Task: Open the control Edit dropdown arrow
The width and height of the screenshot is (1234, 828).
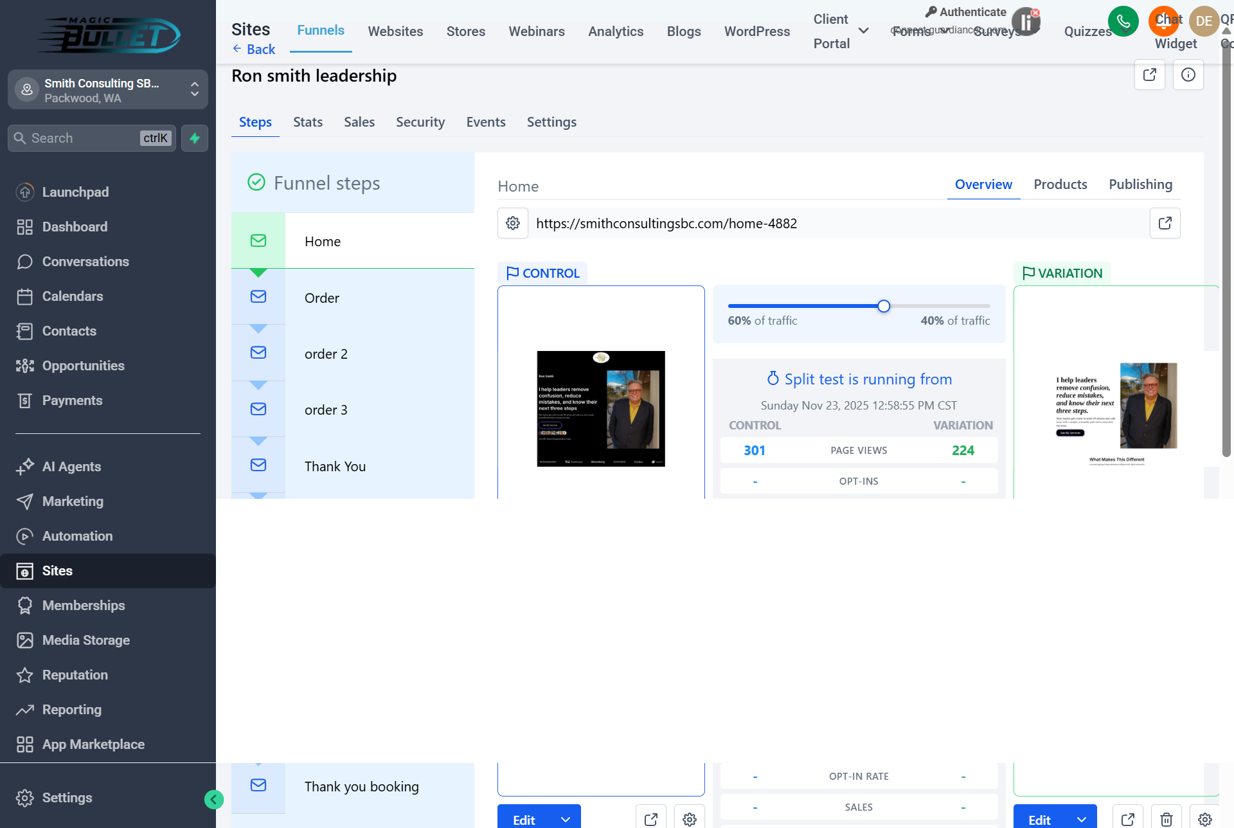Action: [x=566, y=819]
